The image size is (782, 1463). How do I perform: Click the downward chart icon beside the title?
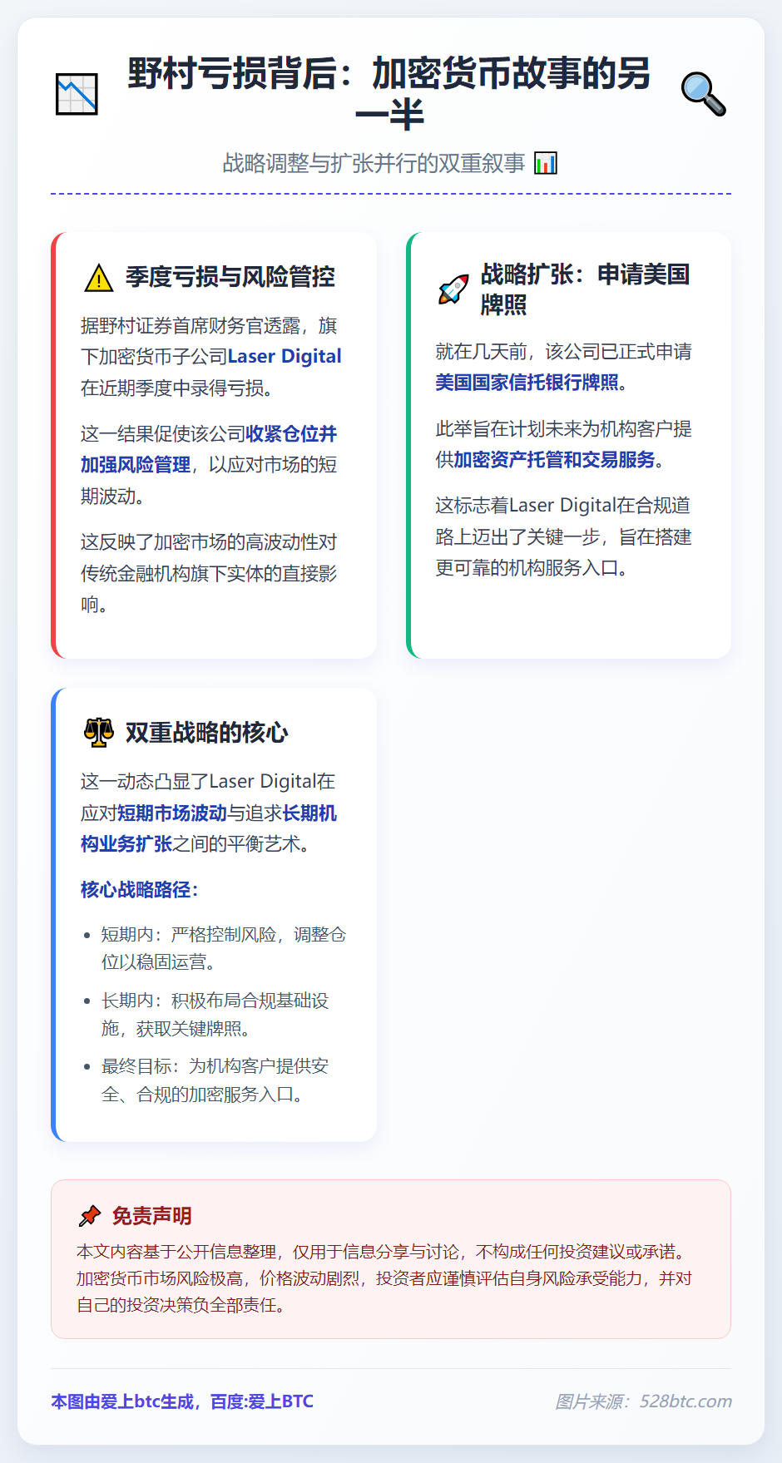(77, 94)
